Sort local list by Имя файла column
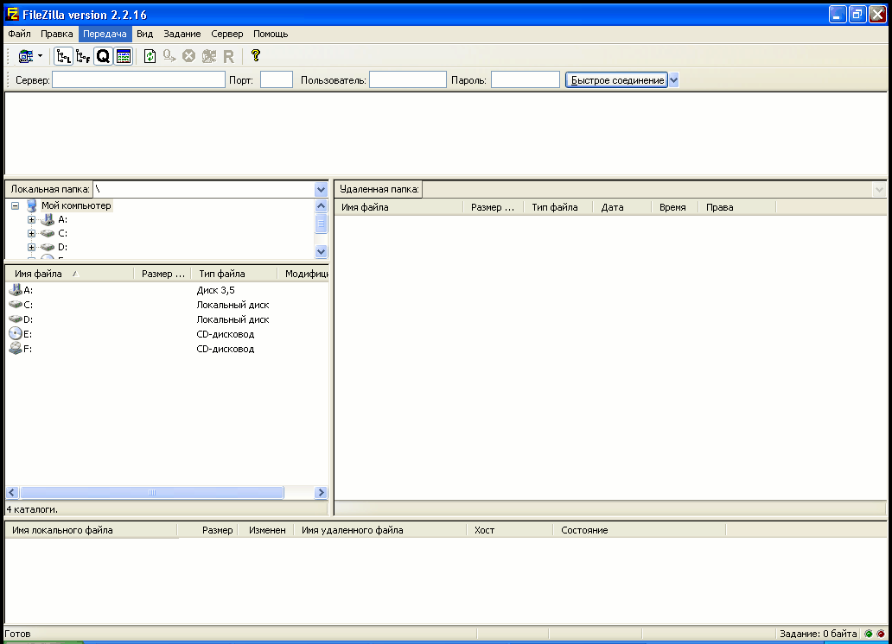Screen dimensions: 892x644 pos(69,274)
